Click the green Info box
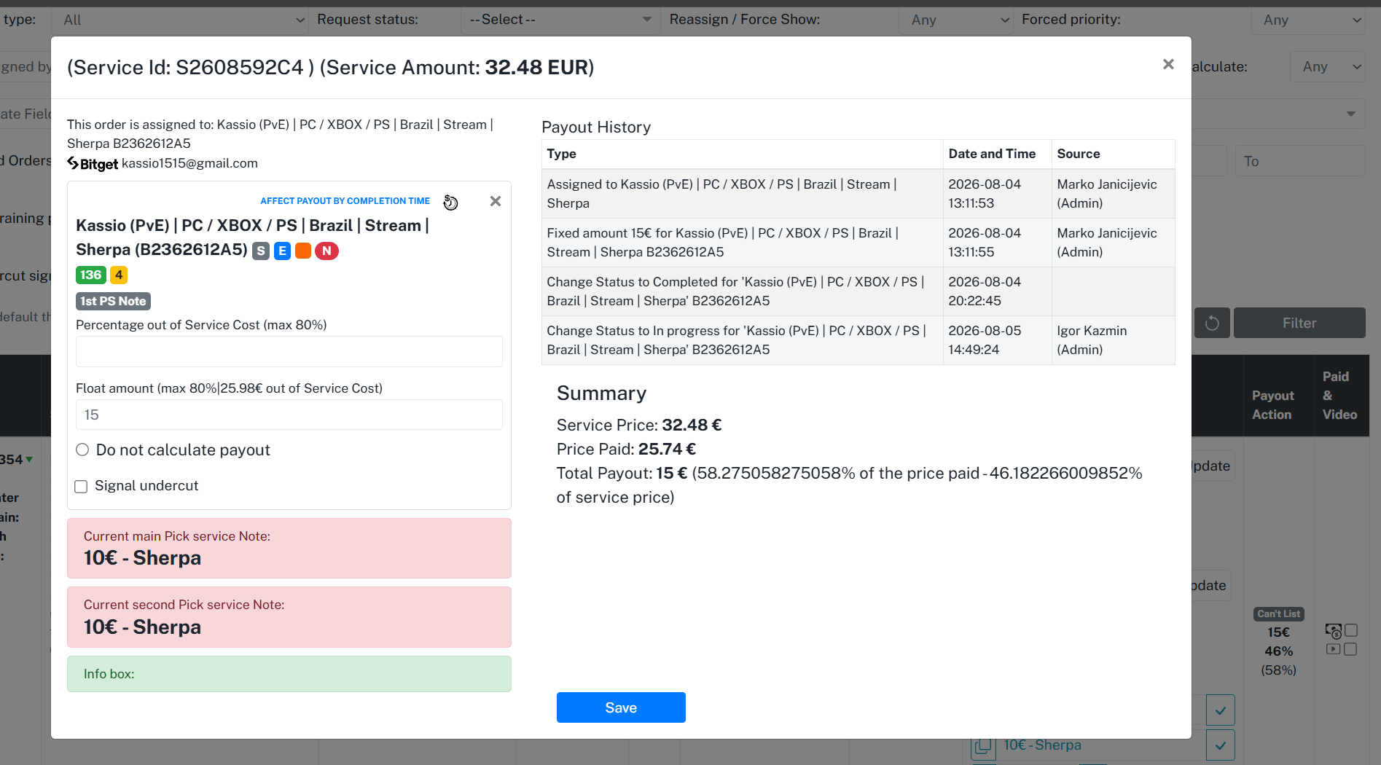The height and width of the screenshot is (765, 1381). click(289, 674)
